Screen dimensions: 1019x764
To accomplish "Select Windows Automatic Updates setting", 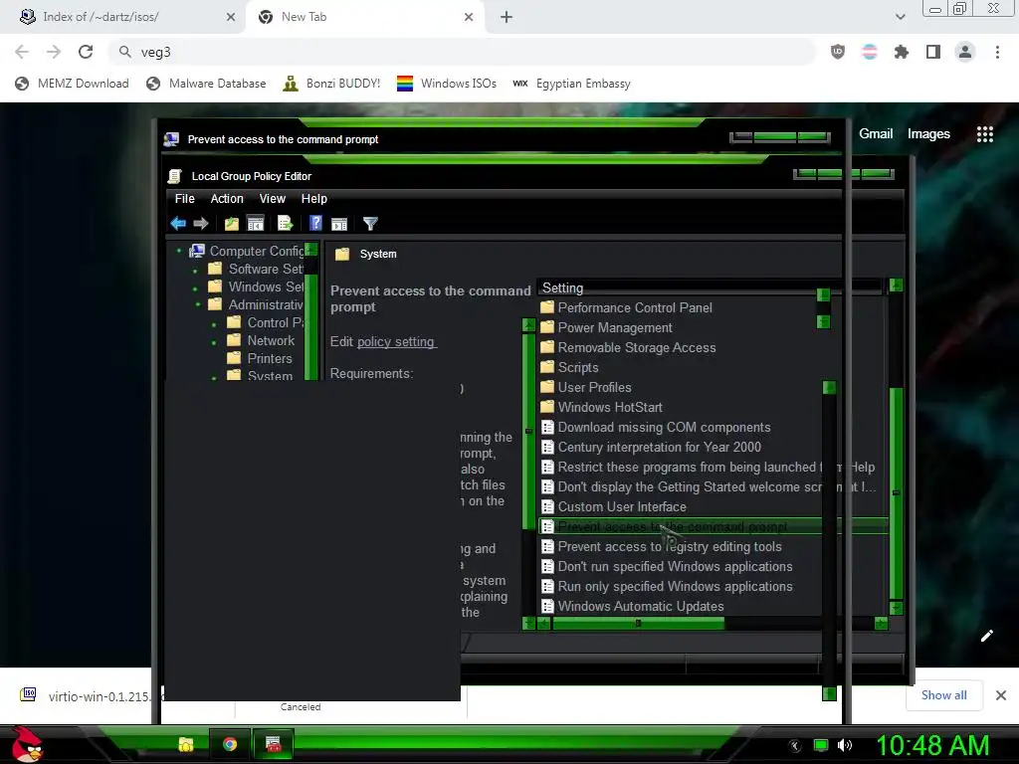I will (x=632, y=606).
